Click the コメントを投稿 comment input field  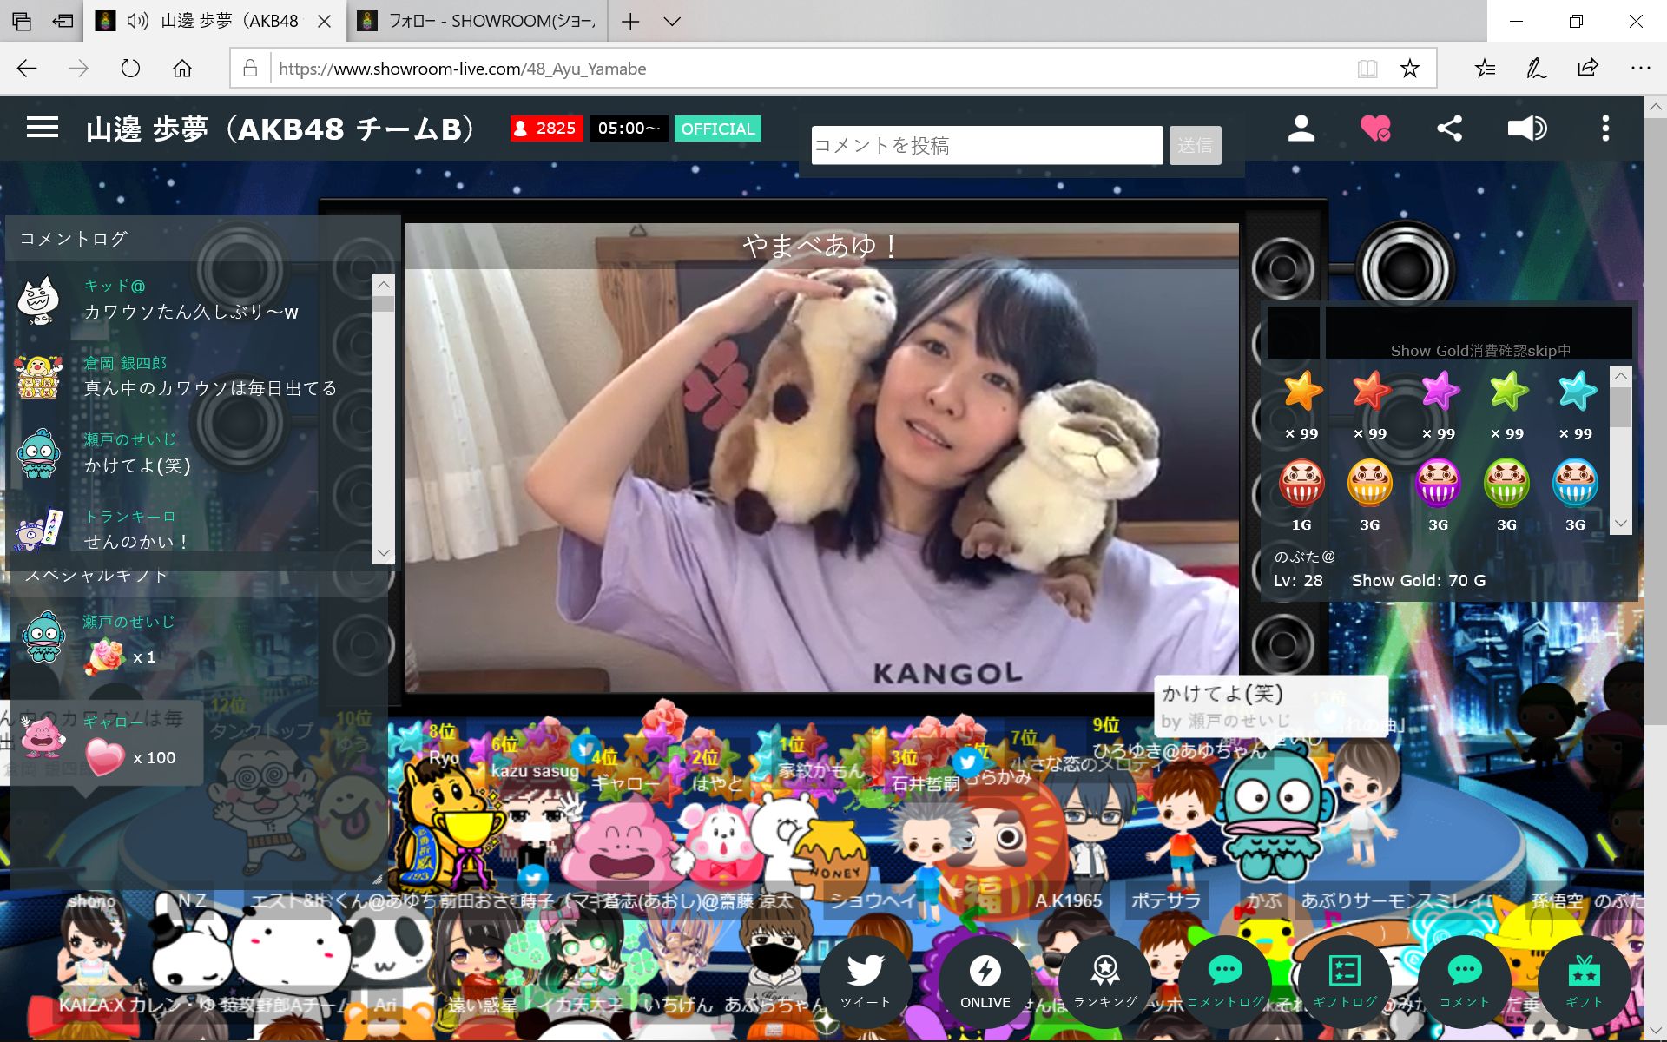(986, 145)
